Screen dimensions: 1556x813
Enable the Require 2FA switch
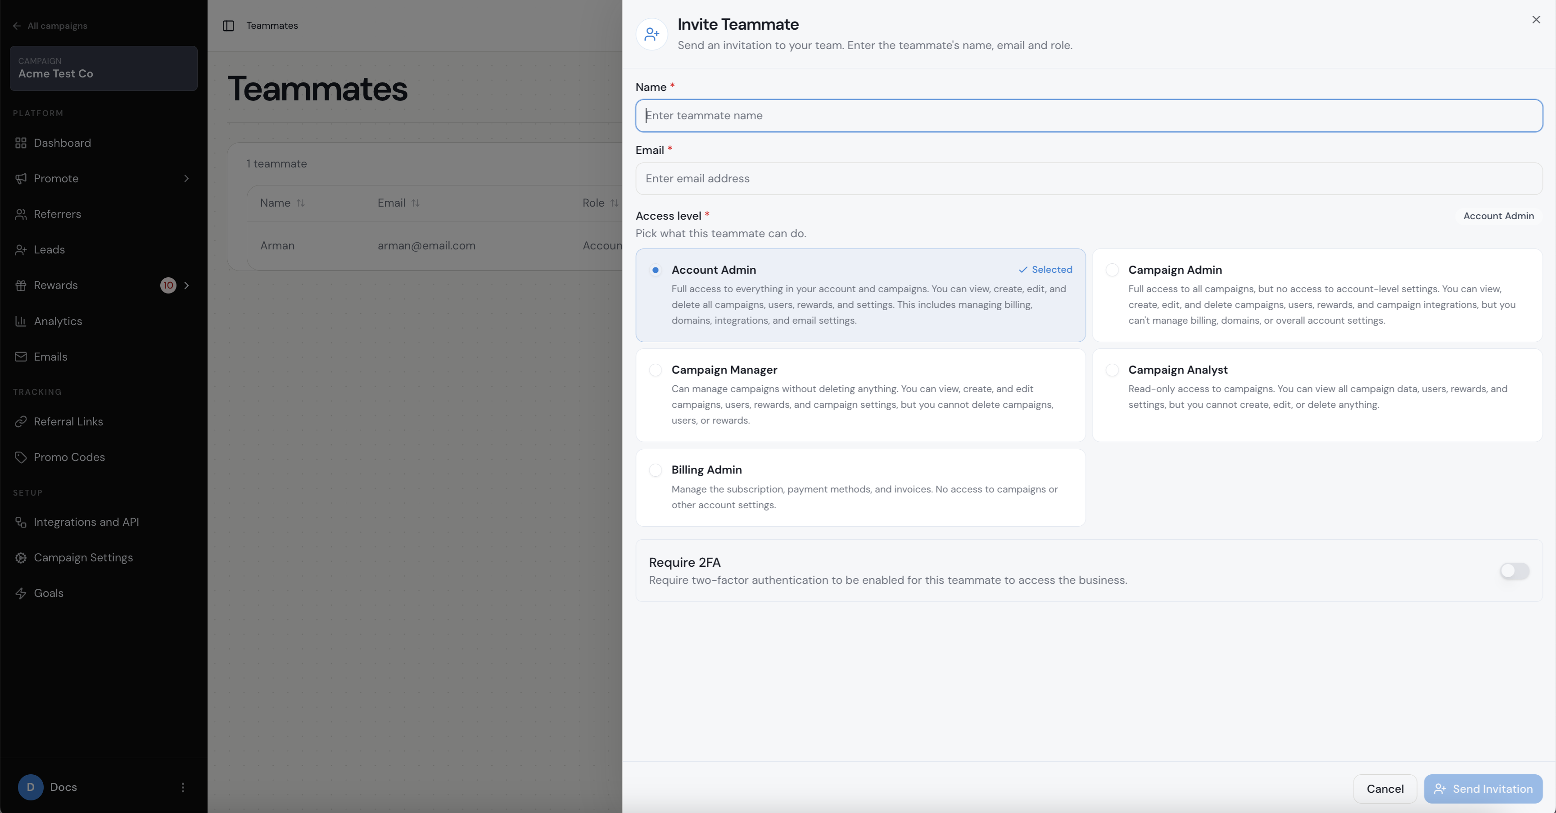click(1514, 571)
